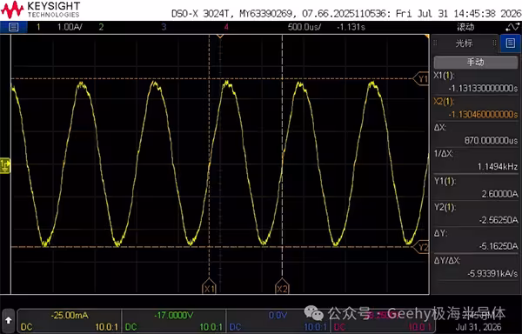
Task: Click the orange trigger time reference triangle
Action: pos(220,36)
